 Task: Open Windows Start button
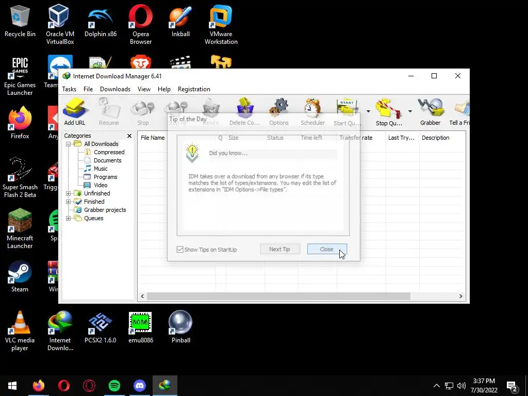pyautogui.click(x=12, y=385)
